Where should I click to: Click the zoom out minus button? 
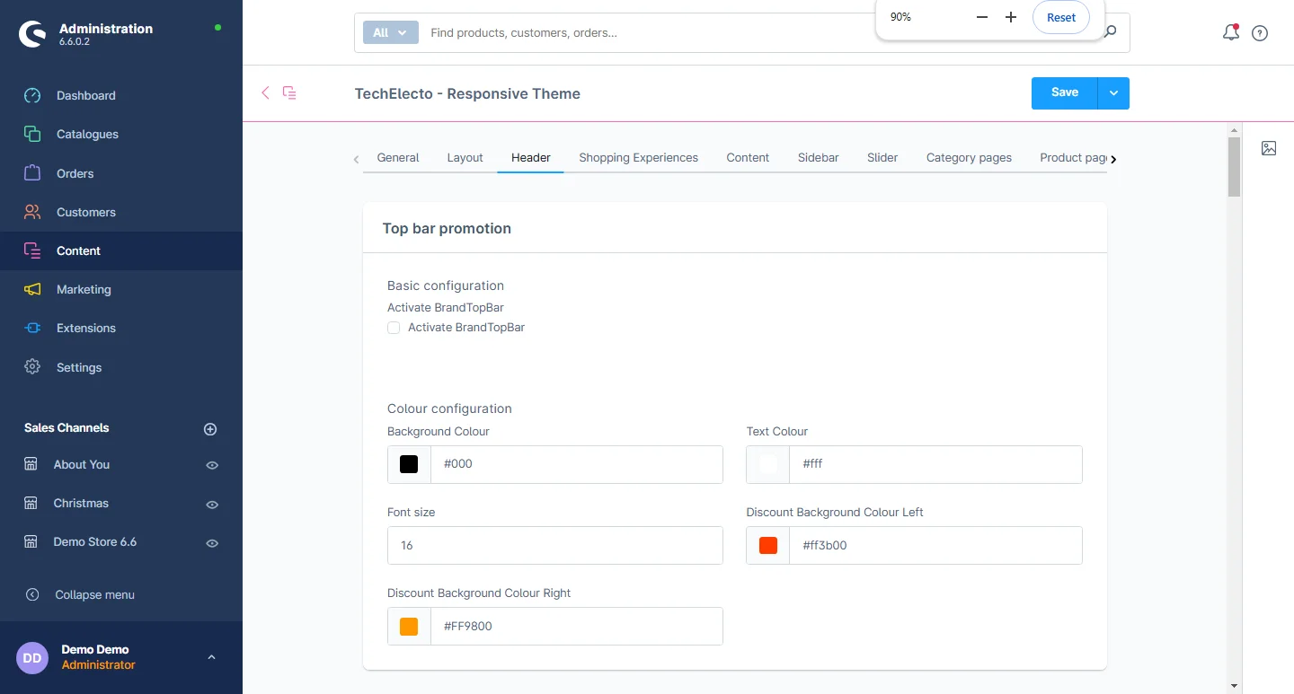[x=981, y=17]
